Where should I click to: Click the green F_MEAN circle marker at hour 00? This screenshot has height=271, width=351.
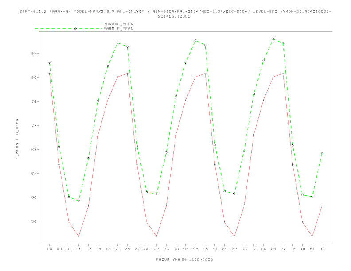point(50,63)
